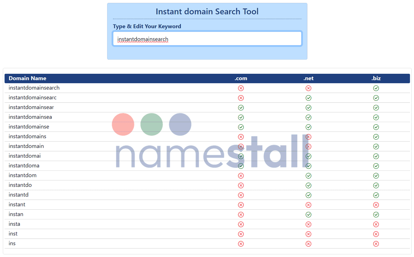Click the green .com check for instantdomainsea
This screenshot has width=414, height=257.
[241, 117]
